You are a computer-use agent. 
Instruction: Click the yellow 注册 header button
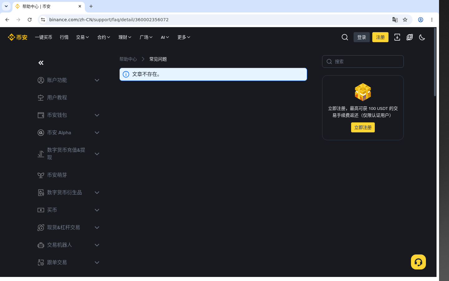380,37
